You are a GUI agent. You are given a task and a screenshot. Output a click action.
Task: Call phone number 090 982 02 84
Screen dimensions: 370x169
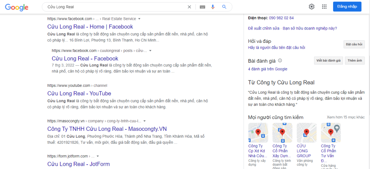[x=281, y=18]
